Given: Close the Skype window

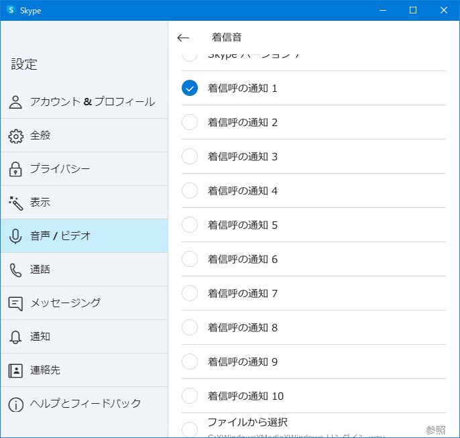Looking at the screenshot, I should tap(444, 10).
